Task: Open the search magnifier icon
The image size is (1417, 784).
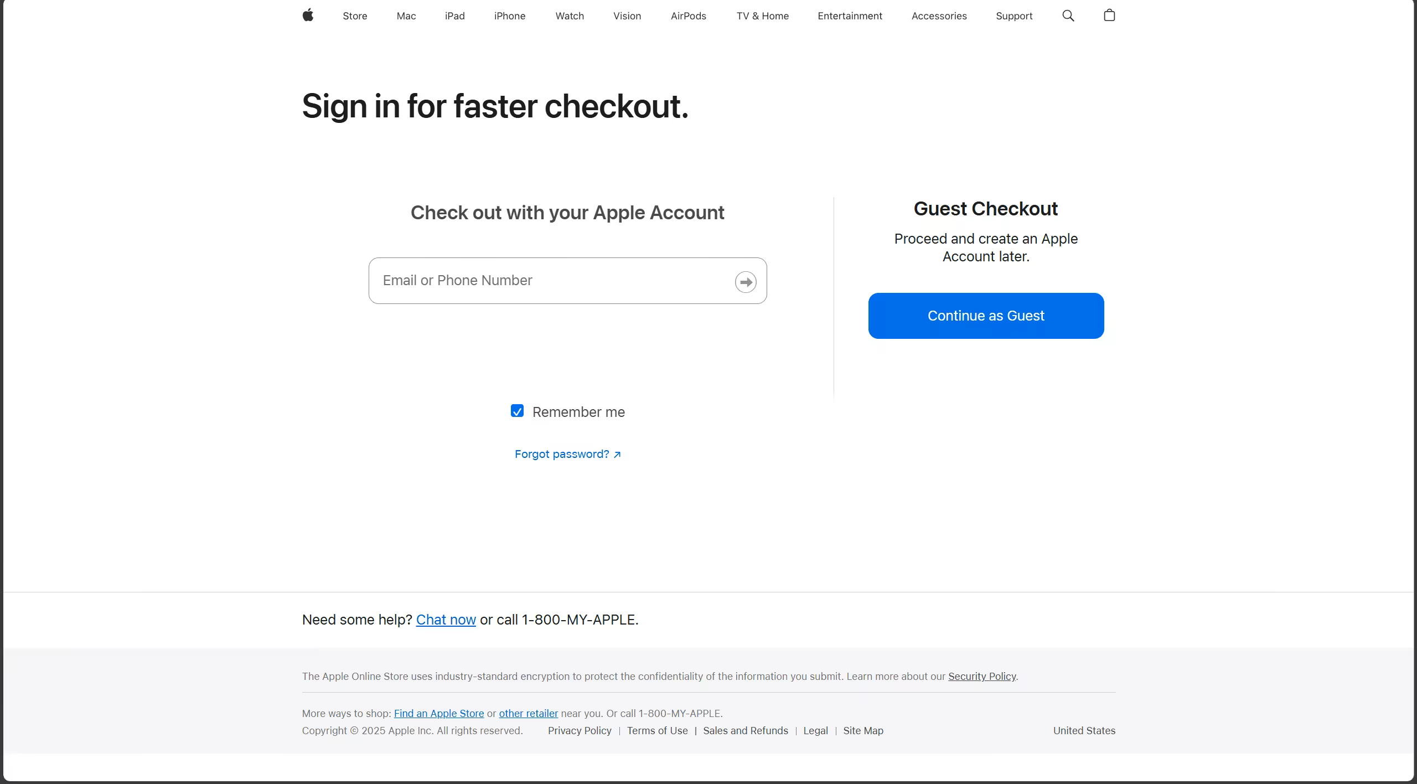Action: (1068, 16)
